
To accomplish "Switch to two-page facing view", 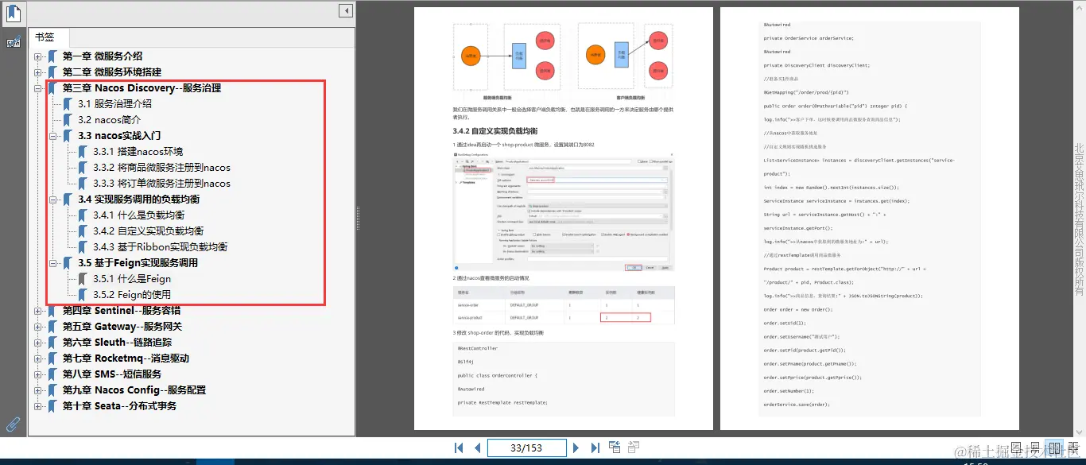I will tap(1055, 448).
